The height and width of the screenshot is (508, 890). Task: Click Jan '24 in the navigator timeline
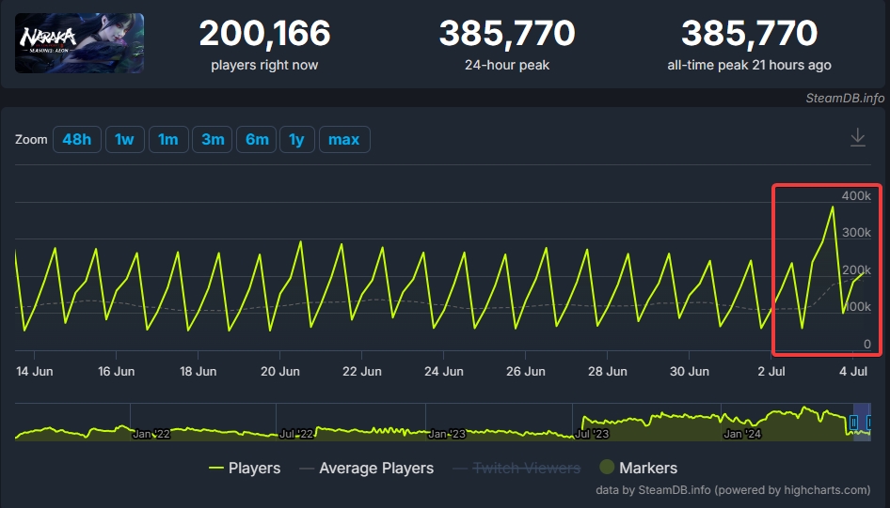coord(742,434)
